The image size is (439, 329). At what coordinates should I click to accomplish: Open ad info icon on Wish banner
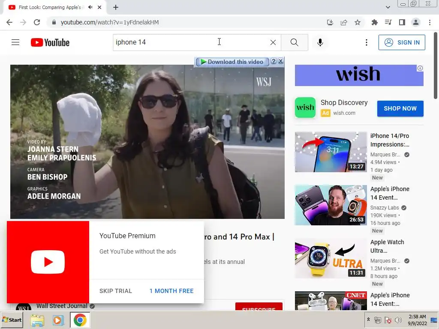pos(420,68)
